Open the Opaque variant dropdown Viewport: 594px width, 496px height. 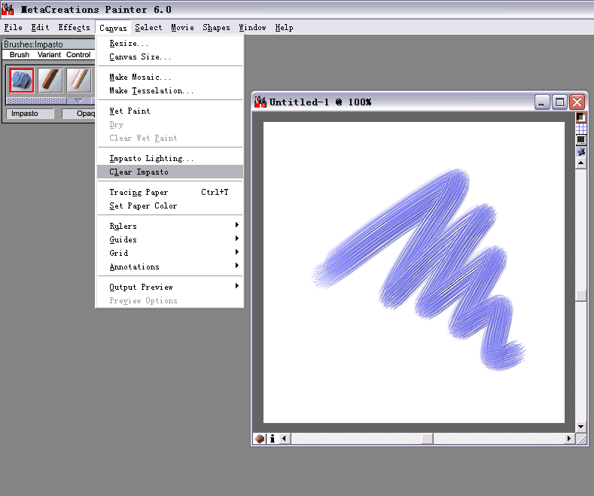[78, 114]
